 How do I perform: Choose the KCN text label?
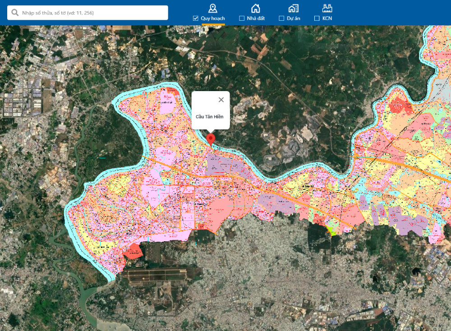click(x=327, y=18)
